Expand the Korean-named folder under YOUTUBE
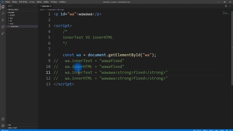The image size is (233, 131). (x=22, y=15)
